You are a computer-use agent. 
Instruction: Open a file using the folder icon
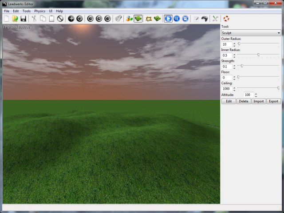(15, 19)
